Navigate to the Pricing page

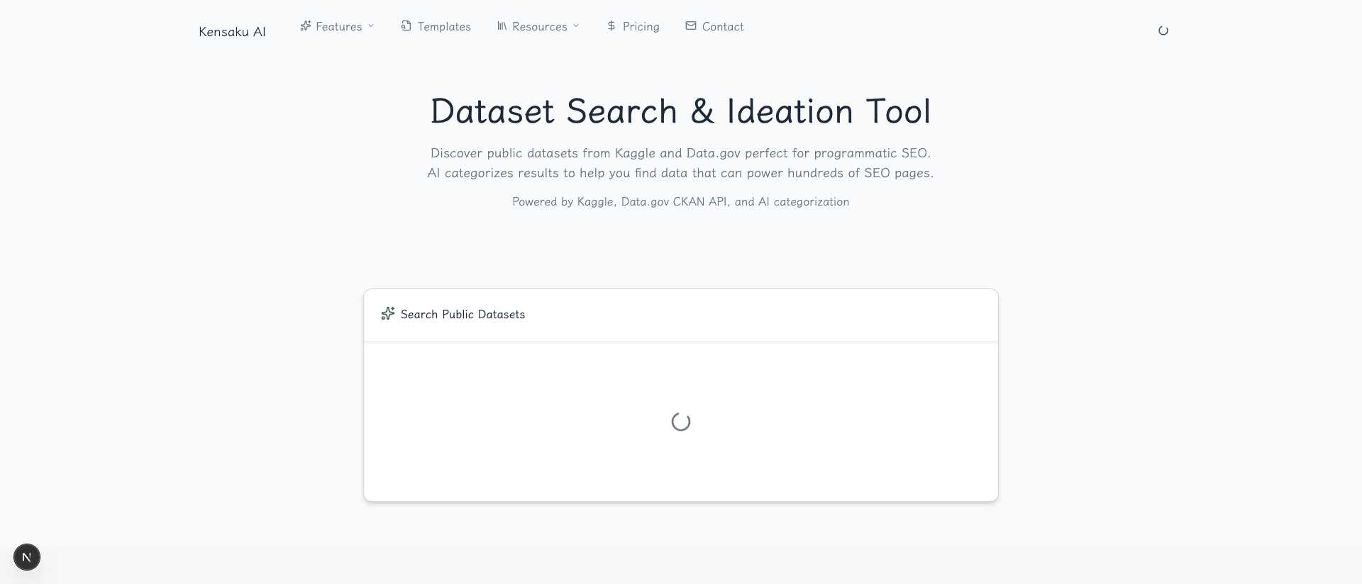(641, 27)
